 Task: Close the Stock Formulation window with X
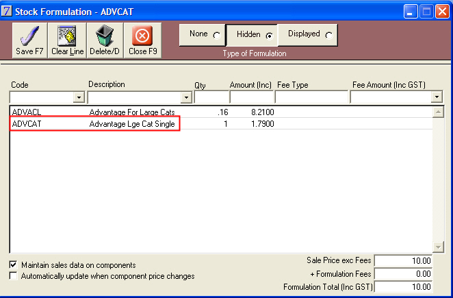442,12
